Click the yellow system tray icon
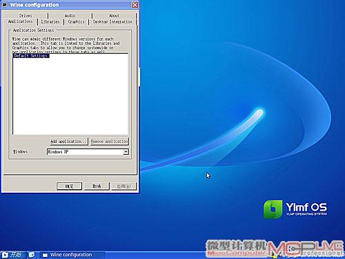345x259 pixels. click(274, 255)
